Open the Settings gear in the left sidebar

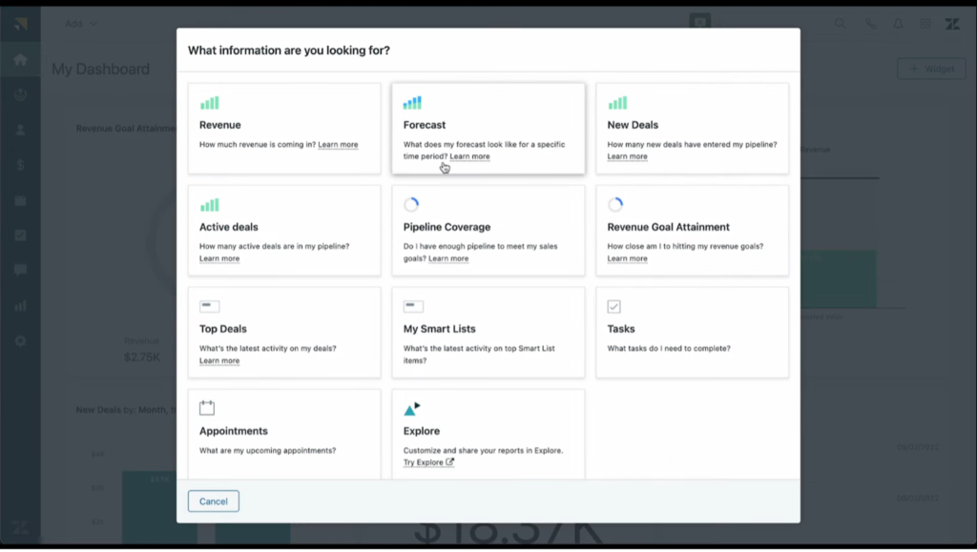point(21,340)
